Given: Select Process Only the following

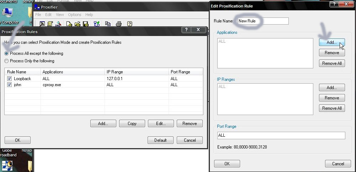Looking at the screenshot, I should click(30, 61).
